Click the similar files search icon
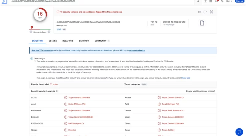The image size is (246, 136). (199, 12)
